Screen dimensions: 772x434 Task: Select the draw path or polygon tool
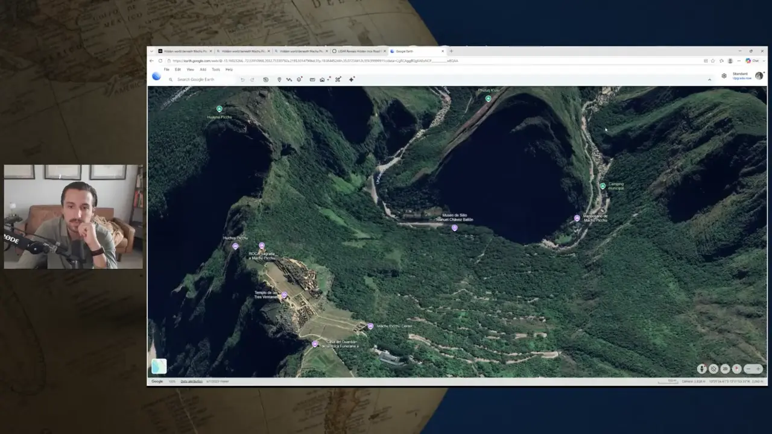[289, 80]
